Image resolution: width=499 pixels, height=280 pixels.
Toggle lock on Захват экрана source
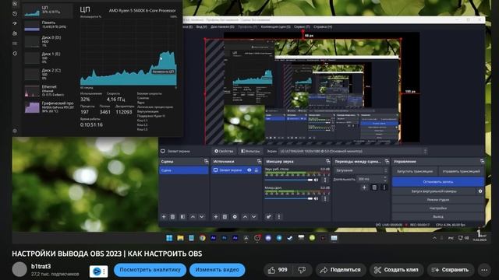click(257, 170)
